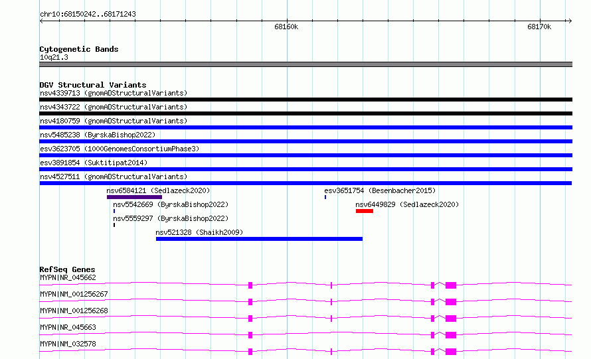The image size is (591, 359).
Task: Select the Cytogenetic Bands track heading
Action: coord(79,49)
